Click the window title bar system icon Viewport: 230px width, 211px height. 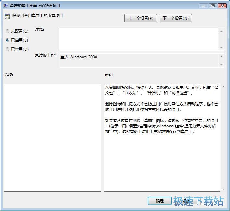tap(6, 6)
